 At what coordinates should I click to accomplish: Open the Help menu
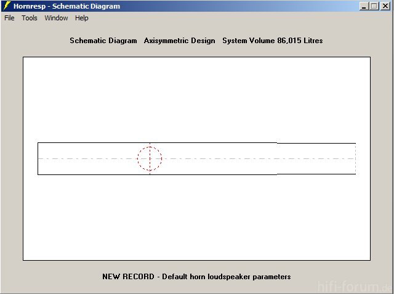82,18
